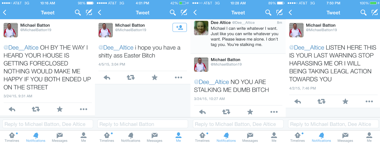The image size is (380, 147).
Task: Open Me tab on the 4:01 PM screen
Action: click(x=178, y=137)
